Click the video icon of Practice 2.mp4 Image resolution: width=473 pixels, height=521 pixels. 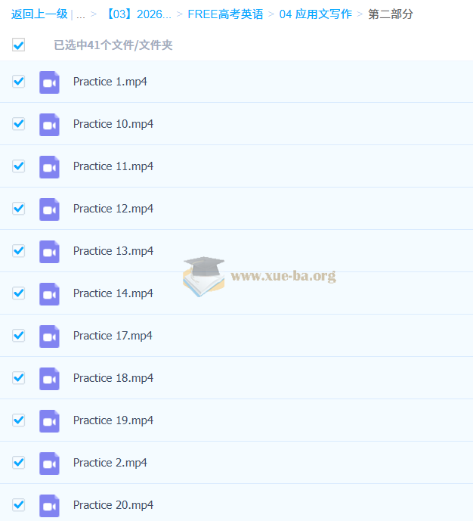tap(49, 463)
